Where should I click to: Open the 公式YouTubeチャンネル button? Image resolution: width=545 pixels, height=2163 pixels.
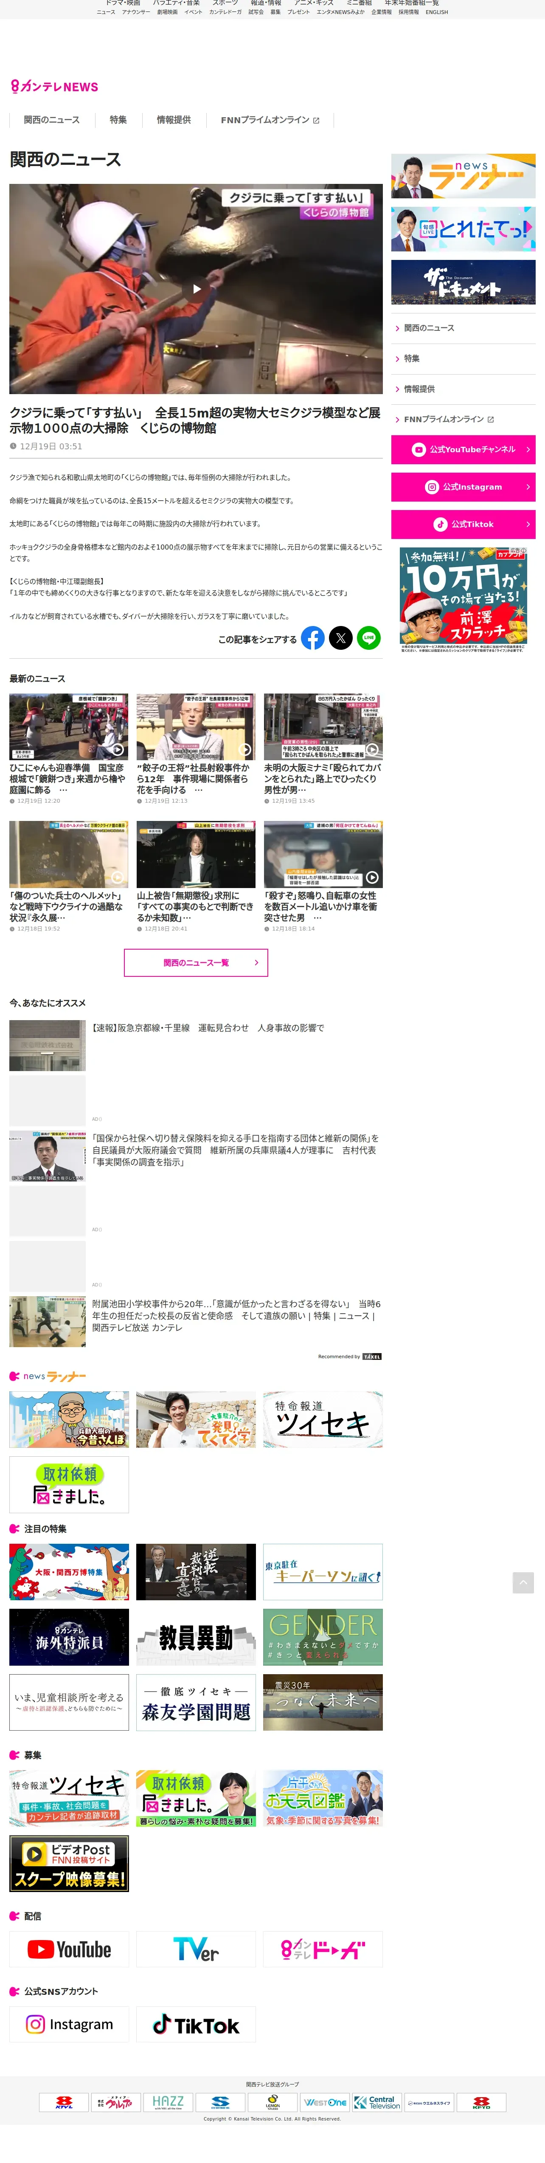click(463, 450)
